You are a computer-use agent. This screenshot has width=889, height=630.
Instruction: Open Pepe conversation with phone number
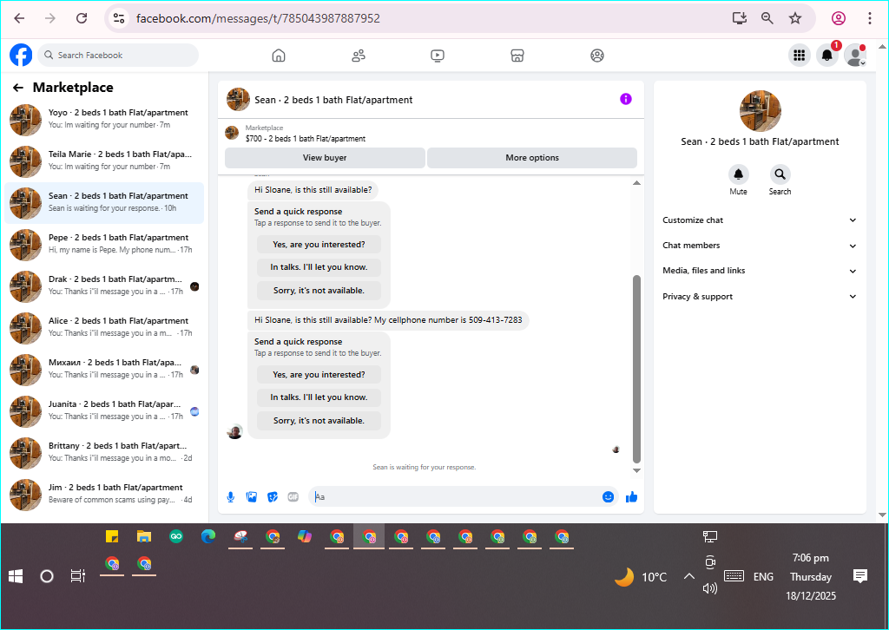[x=104, y=245]
